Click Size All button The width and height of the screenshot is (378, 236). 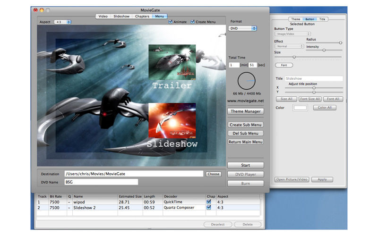[x=286, y=99]
